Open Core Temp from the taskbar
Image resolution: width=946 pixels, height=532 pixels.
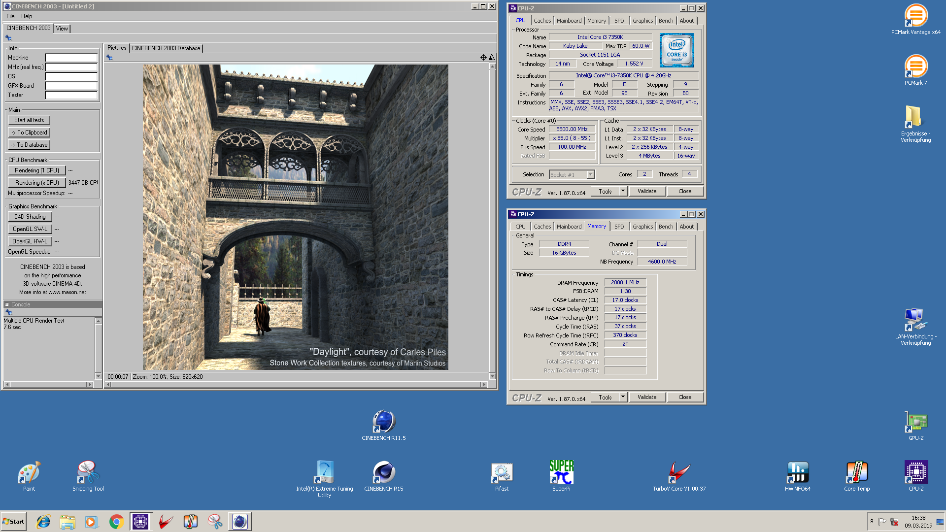[x=190, y=522]
